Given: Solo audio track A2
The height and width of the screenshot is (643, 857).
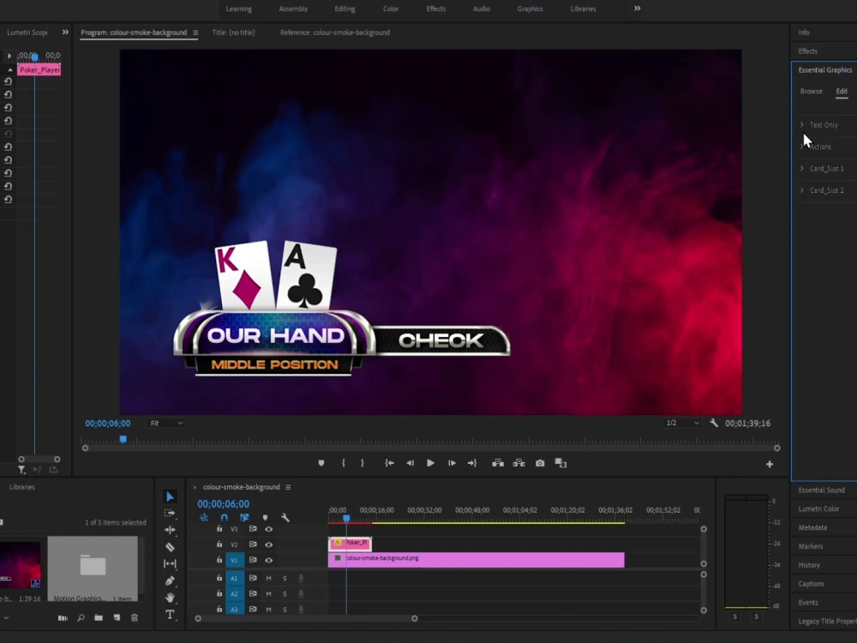Looking at the screenshot, I should point(285,594).
